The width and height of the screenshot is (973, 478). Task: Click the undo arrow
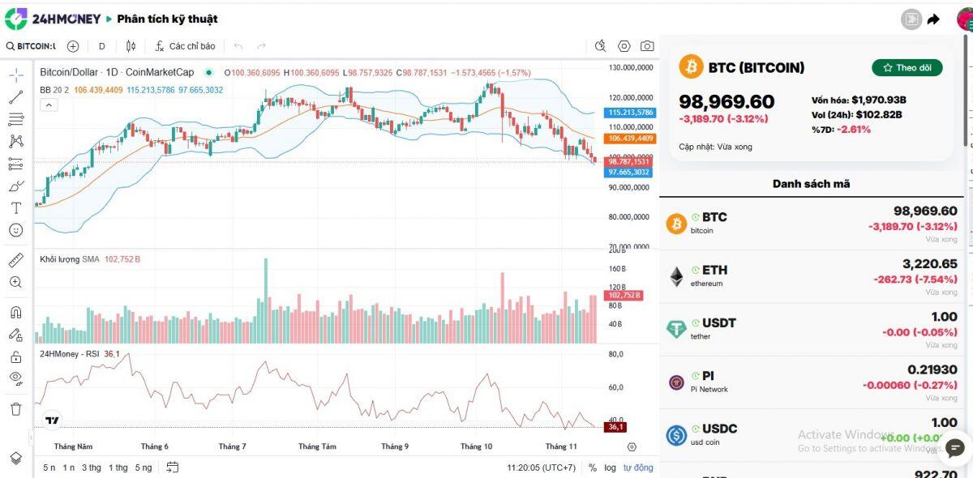(238, 46)
